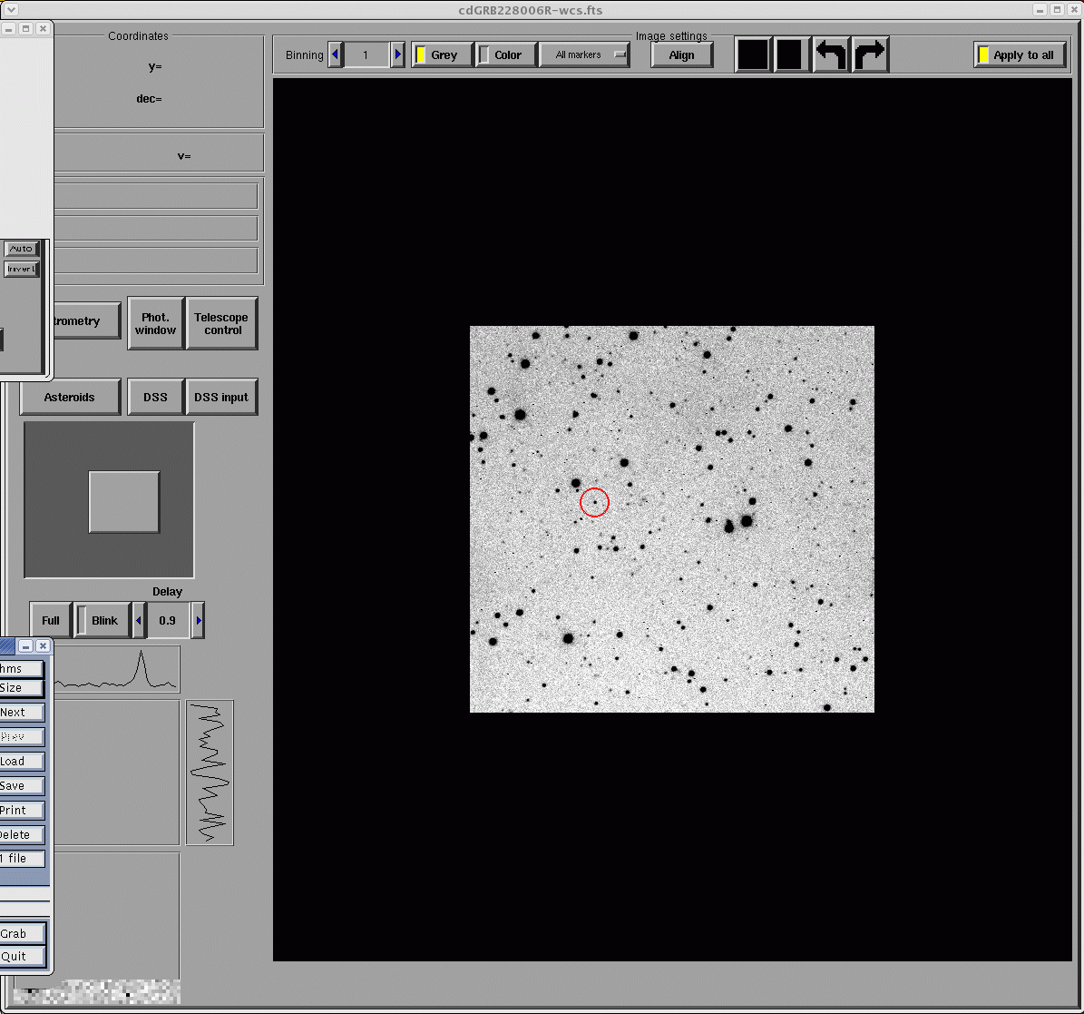Viewport: 1084px width, 1014px height.
Task: Click the first black square icon
Action: [x=753, y=54]
